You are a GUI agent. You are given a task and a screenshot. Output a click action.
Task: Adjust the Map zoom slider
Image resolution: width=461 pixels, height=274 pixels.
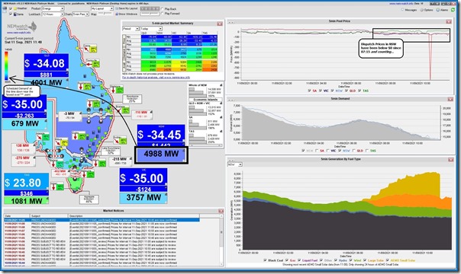(x=105, y=14)
